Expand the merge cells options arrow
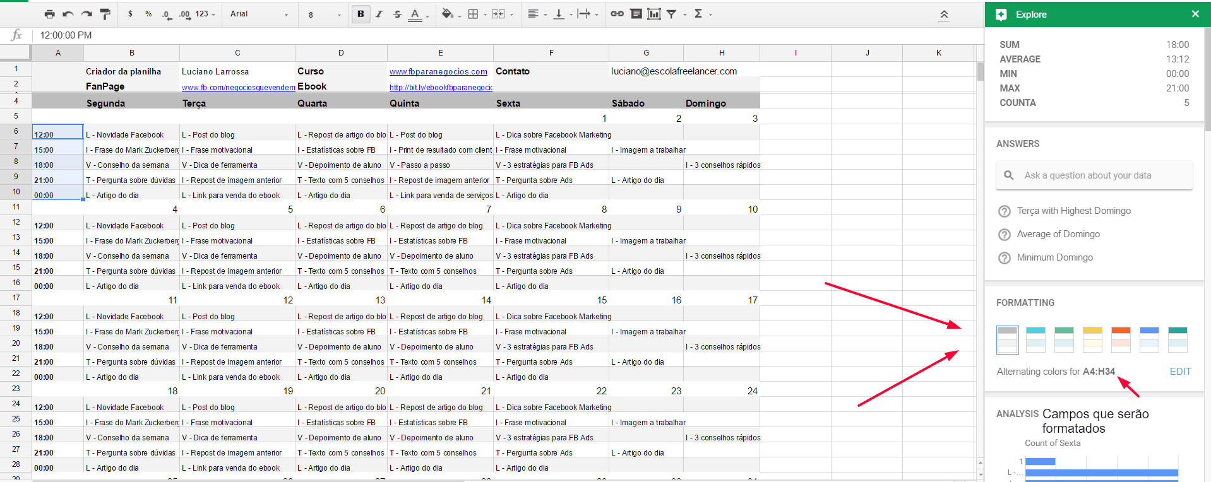Image resolution: width=1211 pixels, height=482 pixels. tap(511, 15)
